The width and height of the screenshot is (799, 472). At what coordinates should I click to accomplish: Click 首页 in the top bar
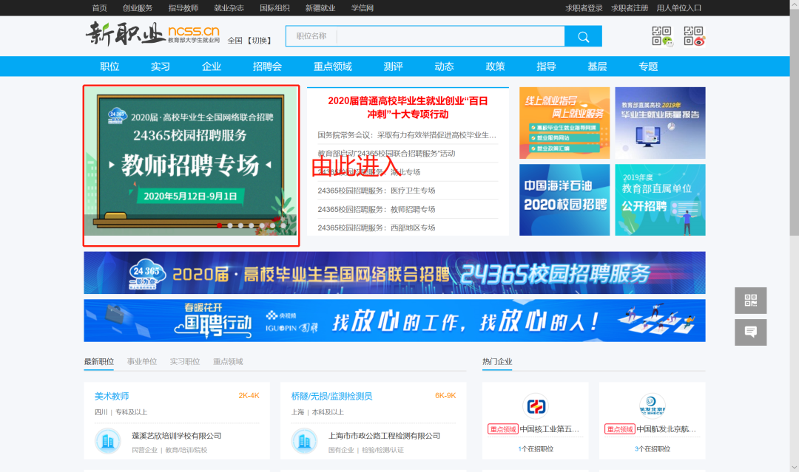[x=99, y=8]
